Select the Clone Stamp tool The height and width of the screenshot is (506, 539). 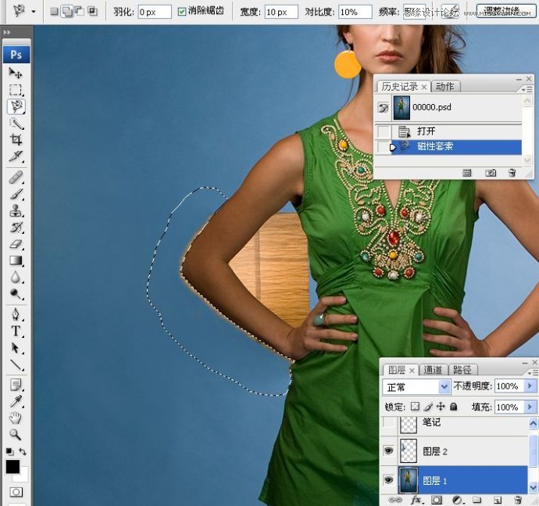pyautogui.click(x=16, y=210)
